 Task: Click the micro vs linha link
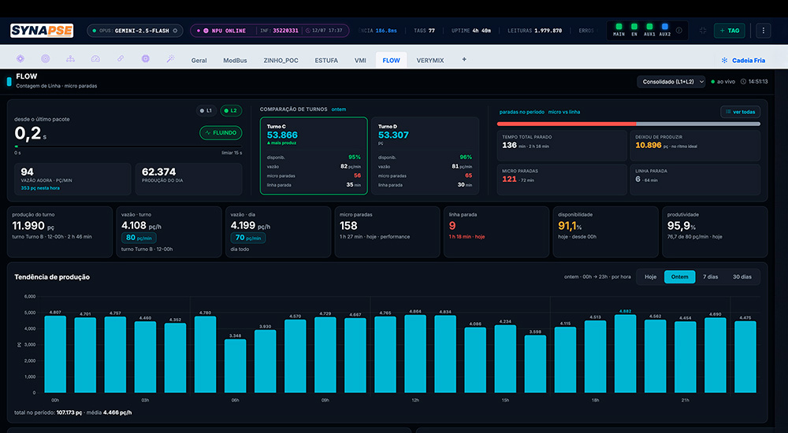click(x=564, y=112)
